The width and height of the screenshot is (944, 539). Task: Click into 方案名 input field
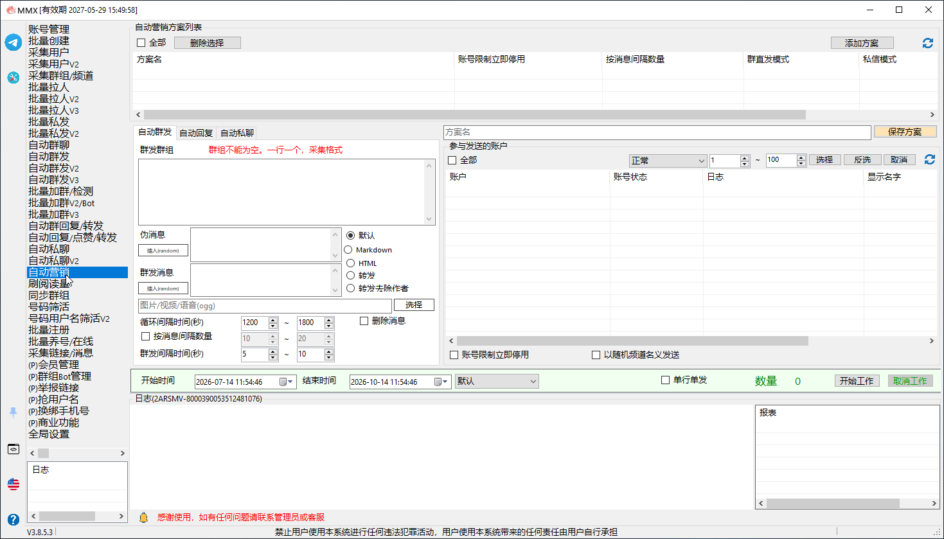pyautogui.click(x=657, y=132)
